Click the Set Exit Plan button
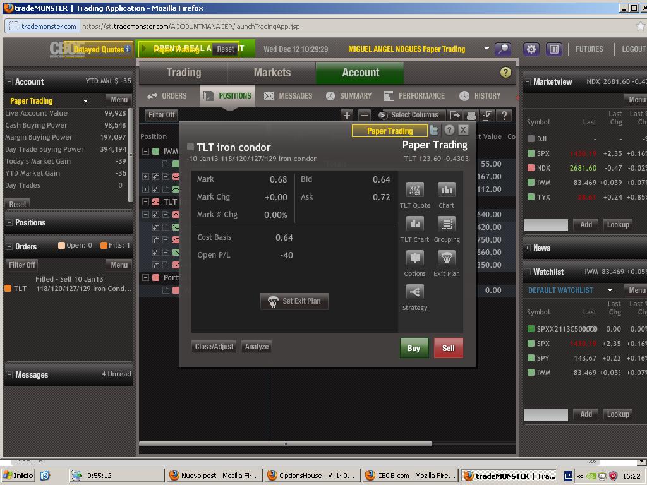The image size is (647, 485). tap(294, 301)
